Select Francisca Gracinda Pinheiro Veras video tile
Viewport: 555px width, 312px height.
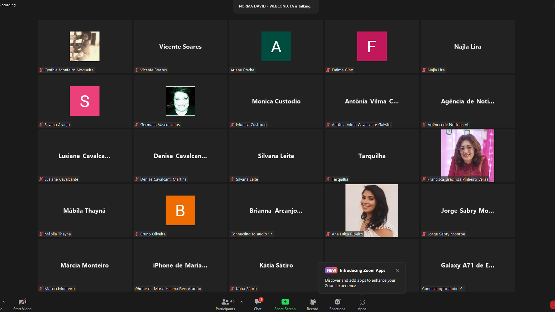[x=467, y=155]
